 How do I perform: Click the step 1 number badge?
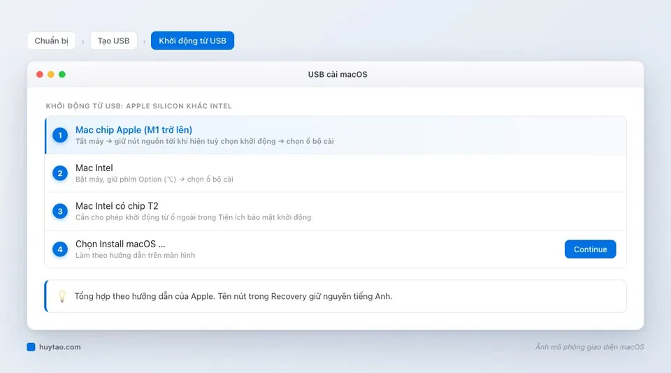[60, 136]
